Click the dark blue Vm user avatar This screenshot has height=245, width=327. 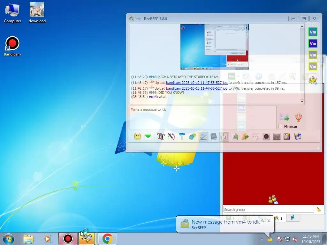(313, 43)
